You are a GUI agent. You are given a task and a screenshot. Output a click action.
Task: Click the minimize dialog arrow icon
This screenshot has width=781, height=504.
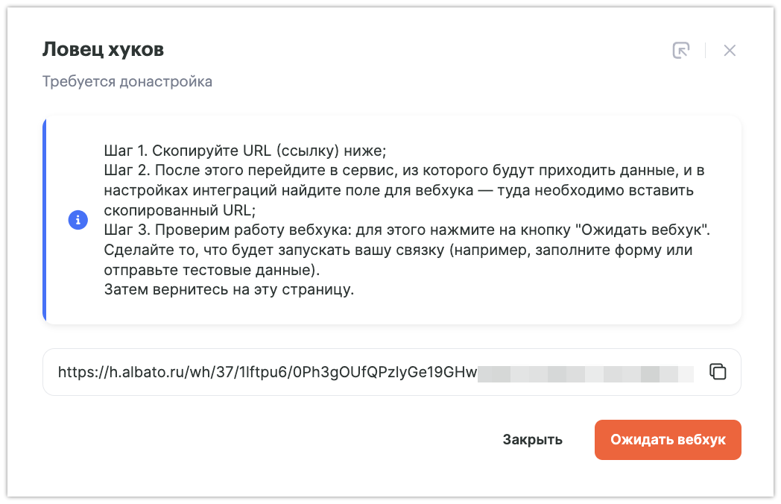pos(680,51)
